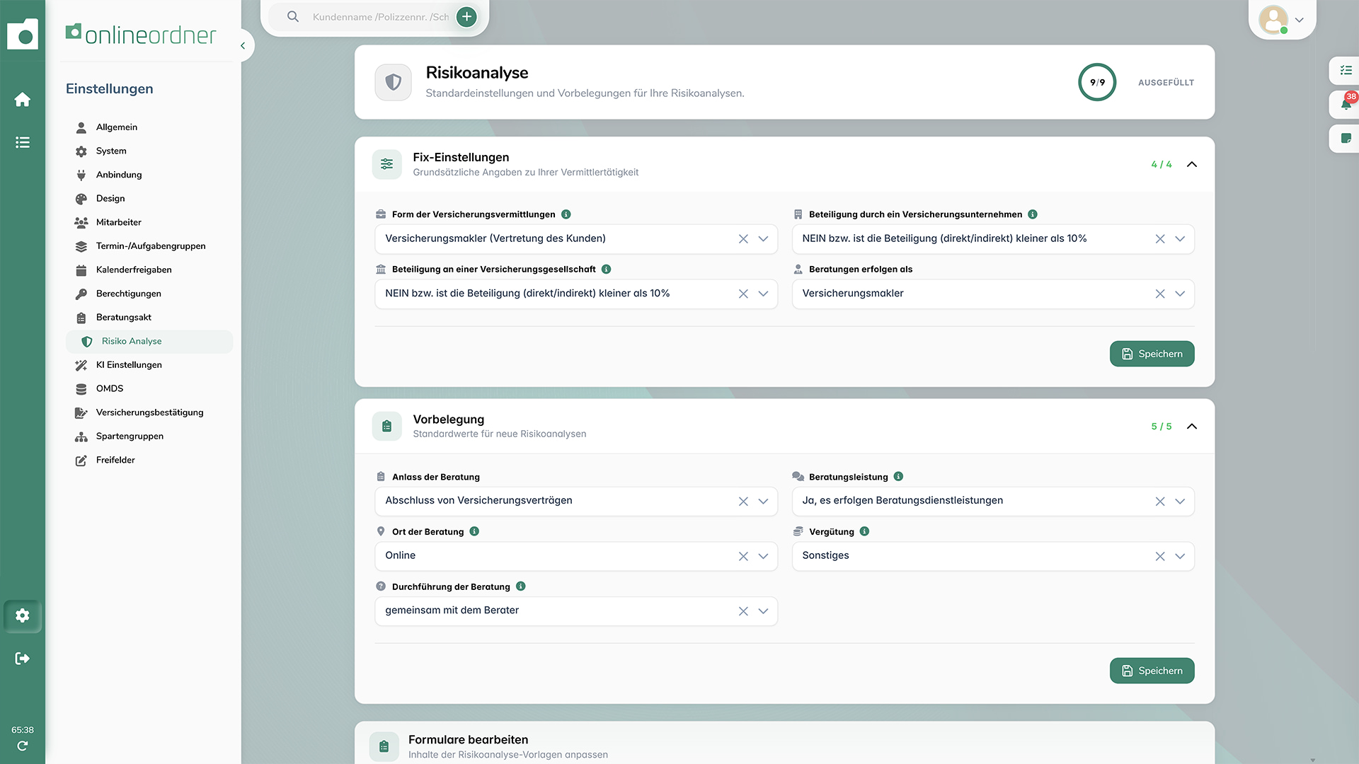Open Mitarbeiter settings

pyautogui.click(x=149, y=222)
